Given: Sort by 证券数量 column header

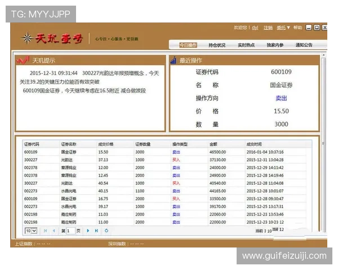Looking at the screenshot, I should pyautogui.click(x=143, y=144).
